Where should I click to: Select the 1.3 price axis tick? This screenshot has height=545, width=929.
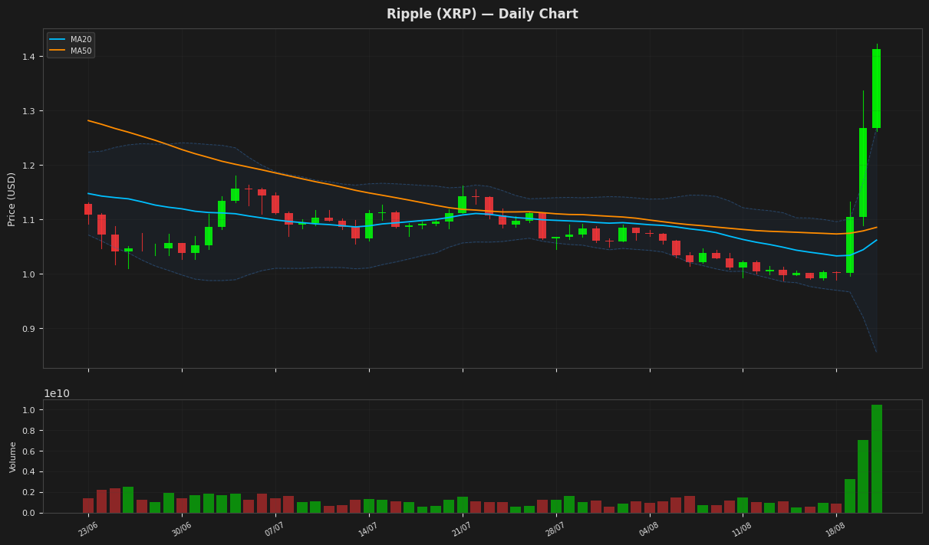point(30,111)
